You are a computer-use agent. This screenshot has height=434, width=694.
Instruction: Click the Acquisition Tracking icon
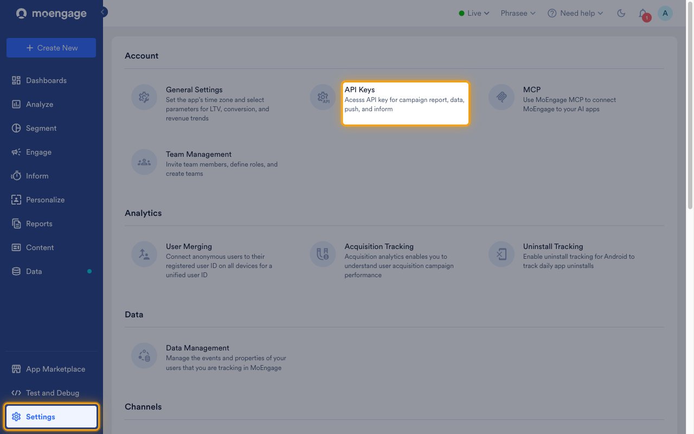click(323, 254)
